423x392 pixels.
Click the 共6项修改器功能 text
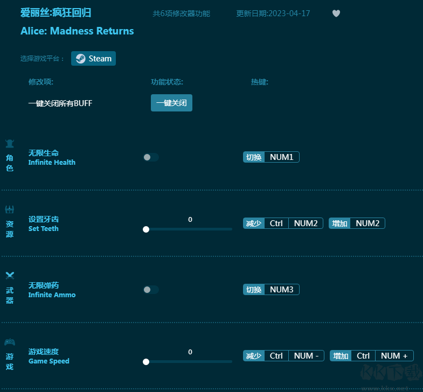(181, 13)
